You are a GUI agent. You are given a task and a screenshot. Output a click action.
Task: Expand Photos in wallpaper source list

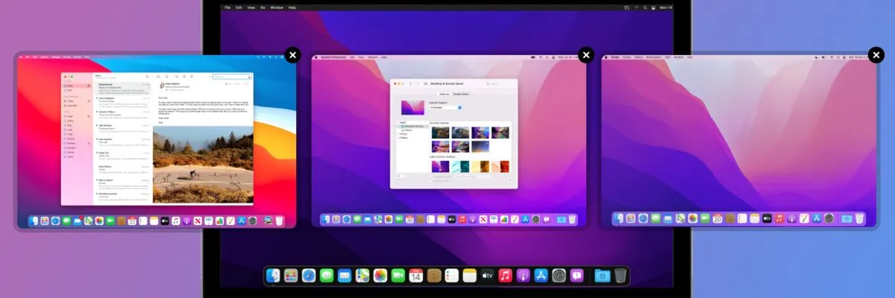(x=403, y=133)
